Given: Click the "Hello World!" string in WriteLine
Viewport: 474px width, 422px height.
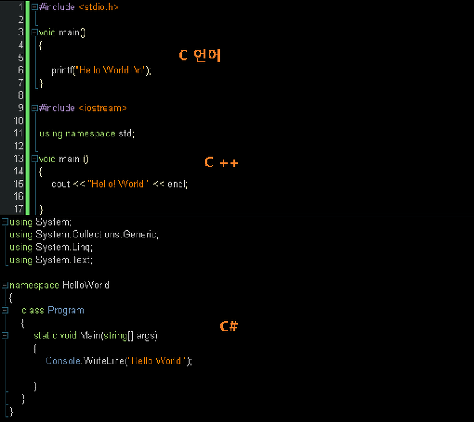Looking at the screenshot, I should point(157,360).
